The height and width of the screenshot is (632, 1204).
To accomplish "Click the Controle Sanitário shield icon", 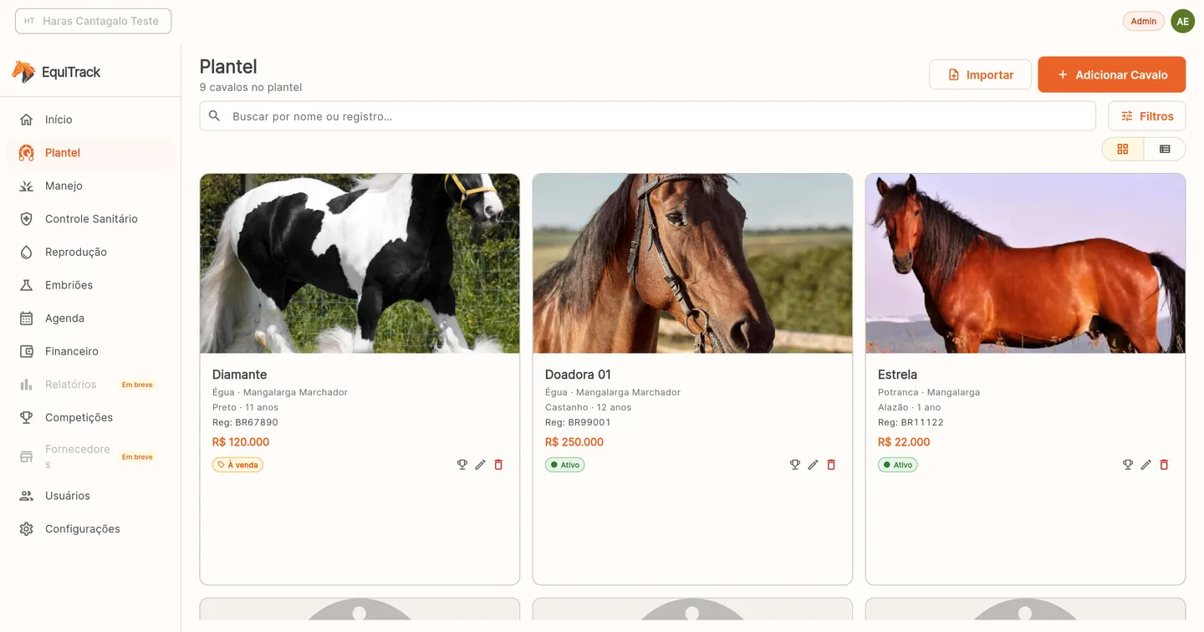I will point(27,219).
